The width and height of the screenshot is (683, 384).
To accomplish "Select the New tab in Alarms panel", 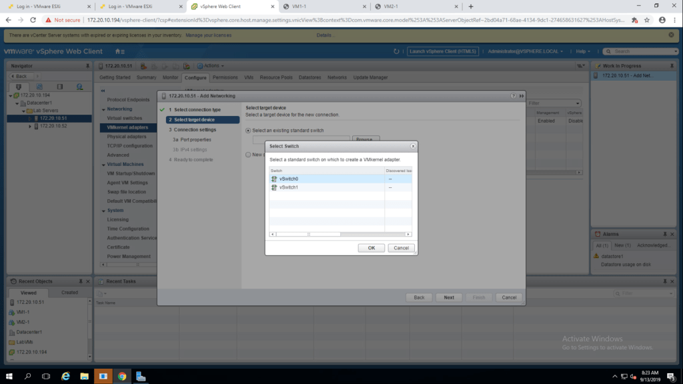I will (618, 245).
